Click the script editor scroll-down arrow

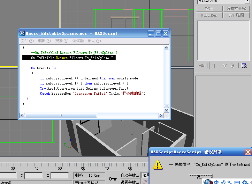tap(166, 110)
